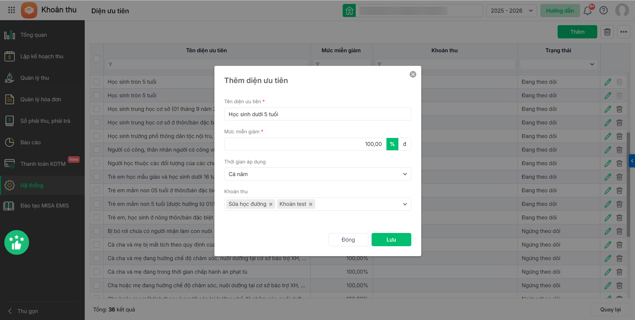Edit the Bị bỏ rơi row with pencil
This screenshot has height=320, width=635.
608,231
